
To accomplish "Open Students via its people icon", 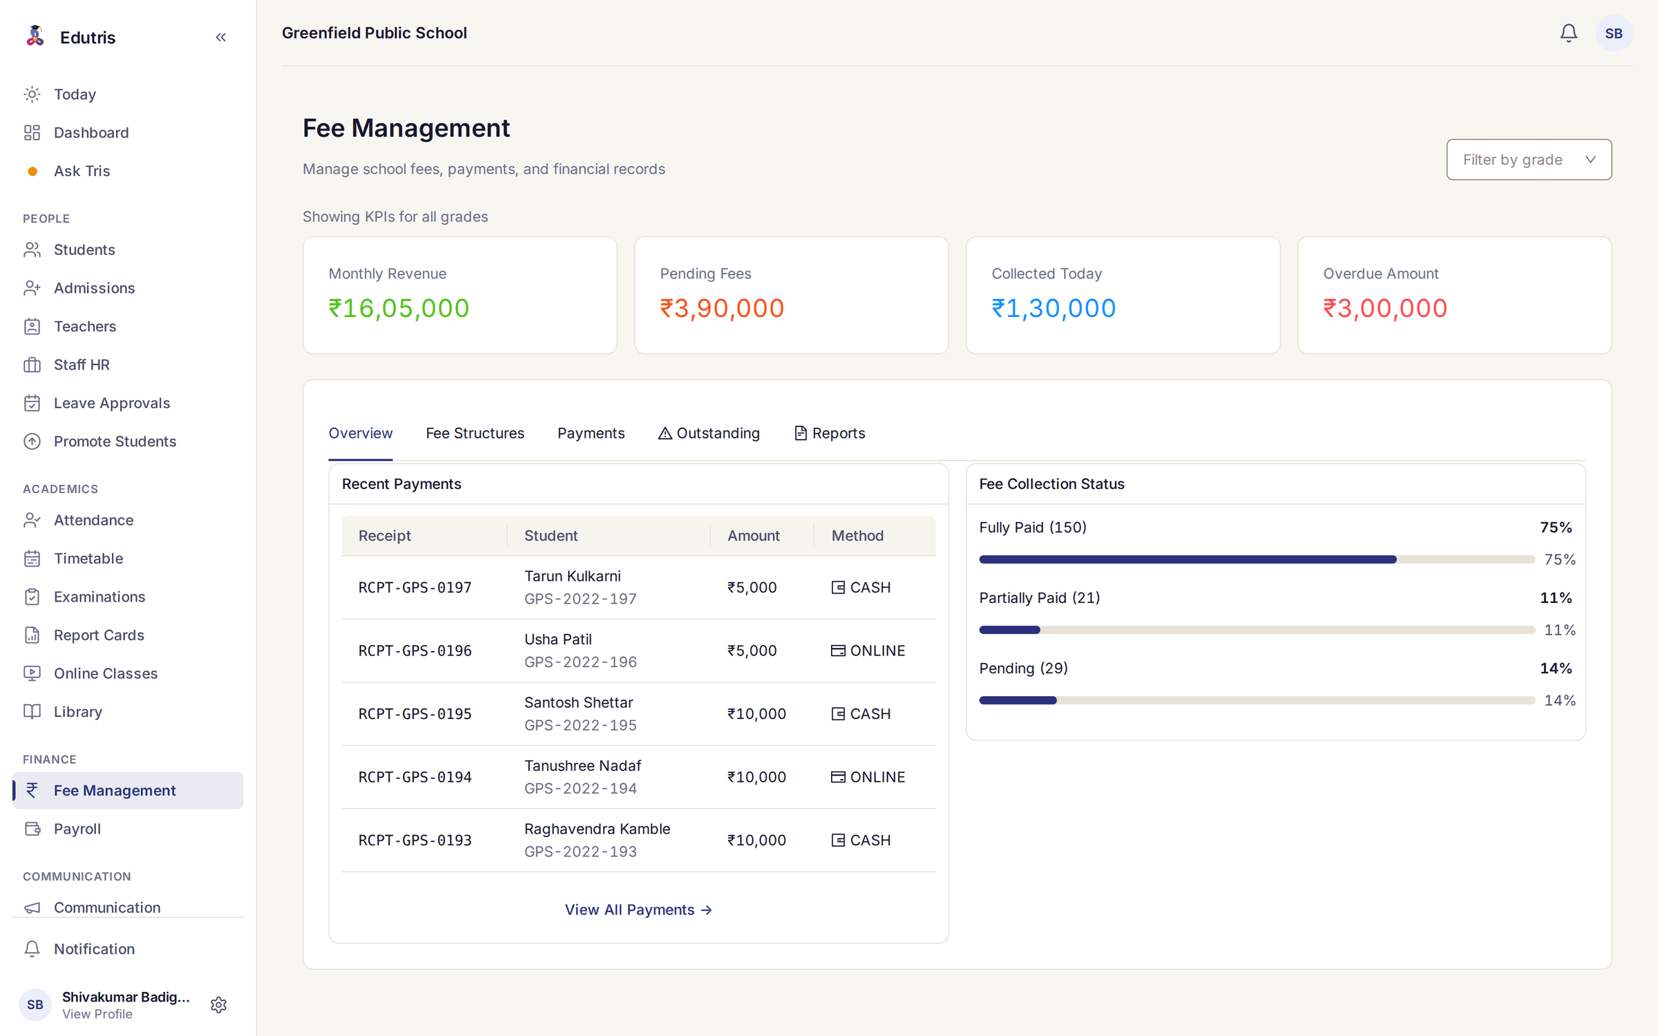I will point(32,249).
